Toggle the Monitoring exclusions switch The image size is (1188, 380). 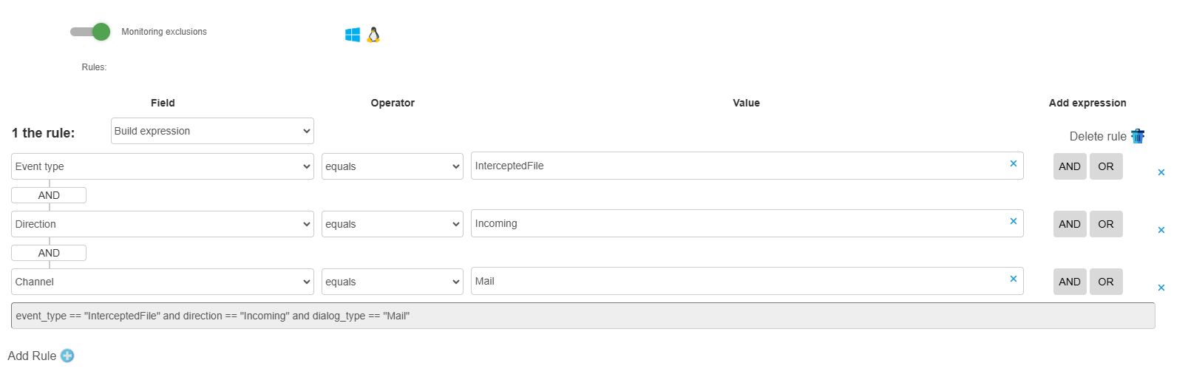point(91,32)
